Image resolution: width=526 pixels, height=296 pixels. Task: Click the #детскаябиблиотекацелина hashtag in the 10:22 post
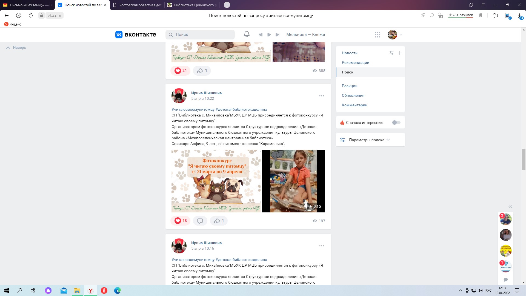(x=241, y=109)
